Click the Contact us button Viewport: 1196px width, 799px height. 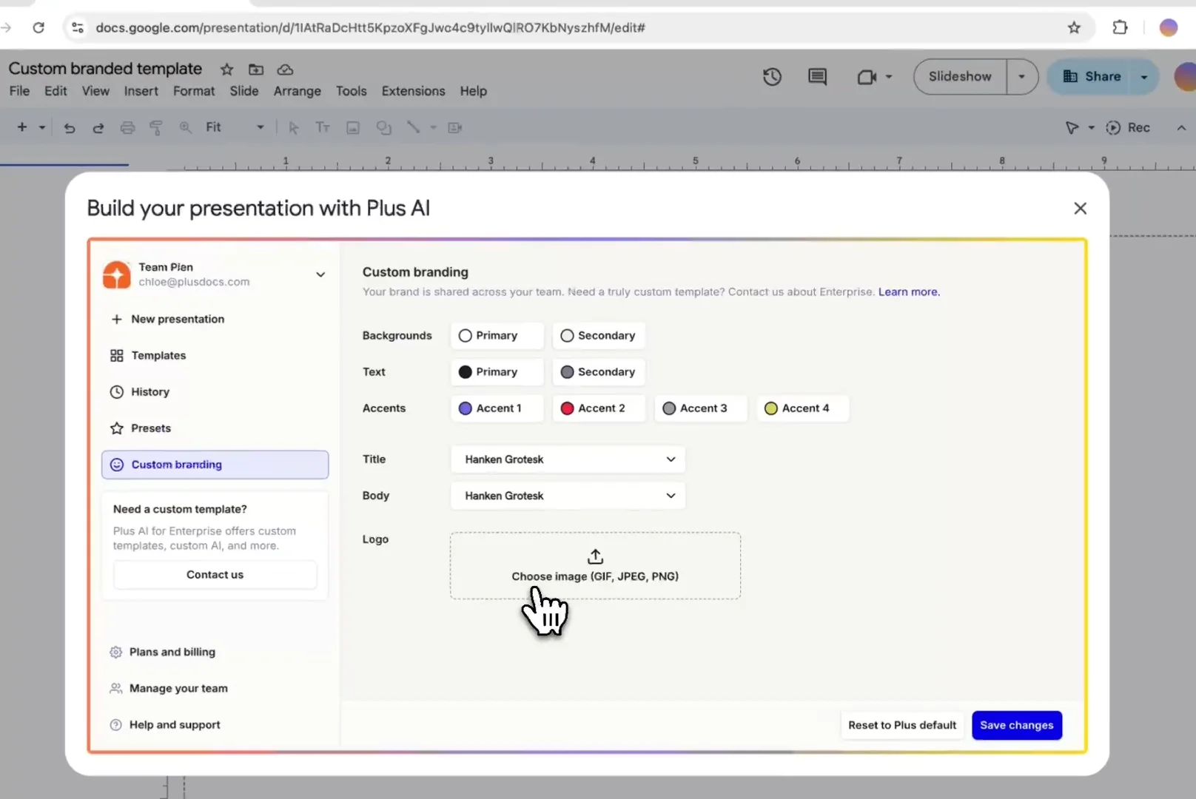tap(215, 575)
